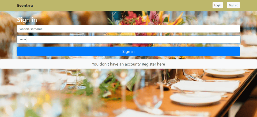
Task: Open the Eventrra brand home link
Action: (x=25, y=5)
